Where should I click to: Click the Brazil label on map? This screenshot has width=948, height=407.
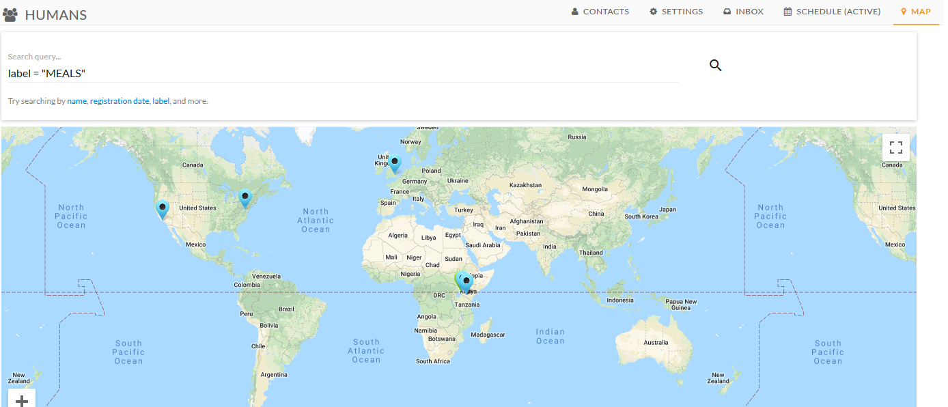click(286, 309)
